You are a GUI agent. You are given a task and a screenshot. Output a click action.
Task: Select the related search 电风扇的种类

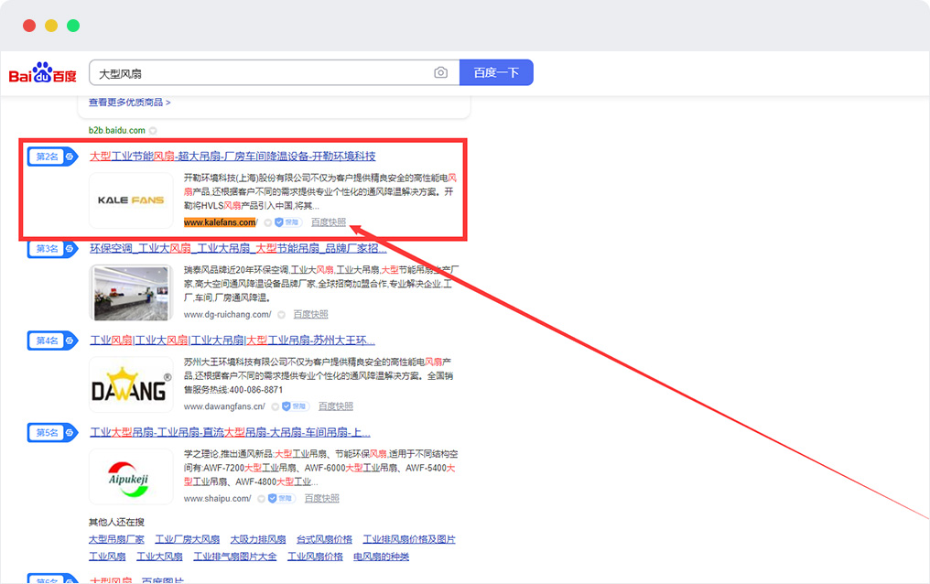(382, 557)
